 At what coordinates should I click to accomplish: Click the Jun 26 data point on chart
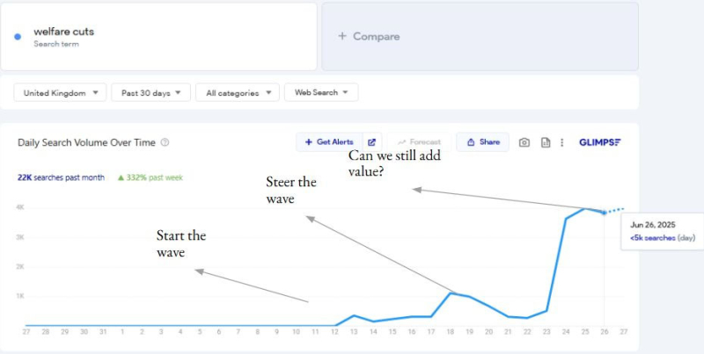[x=604, y=212]
